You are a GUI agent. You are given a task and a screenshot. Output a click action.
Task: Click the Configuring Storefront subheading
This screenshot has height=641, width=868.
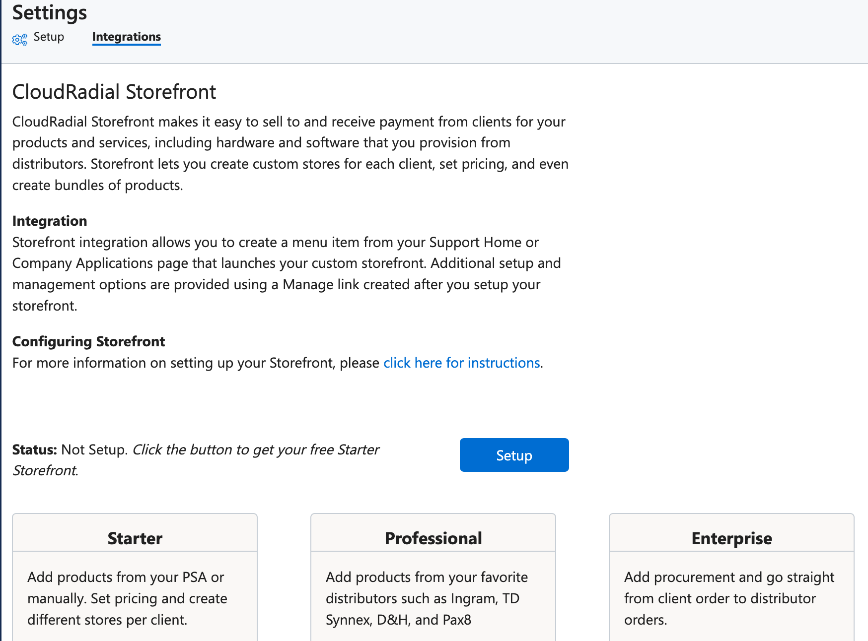[88, 341]
